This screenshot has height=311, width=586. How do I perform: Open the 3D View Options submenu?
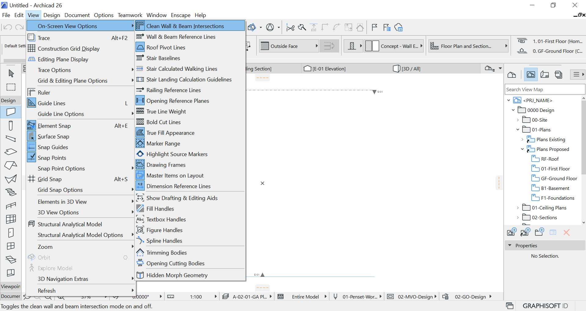(x=58, y=213)
